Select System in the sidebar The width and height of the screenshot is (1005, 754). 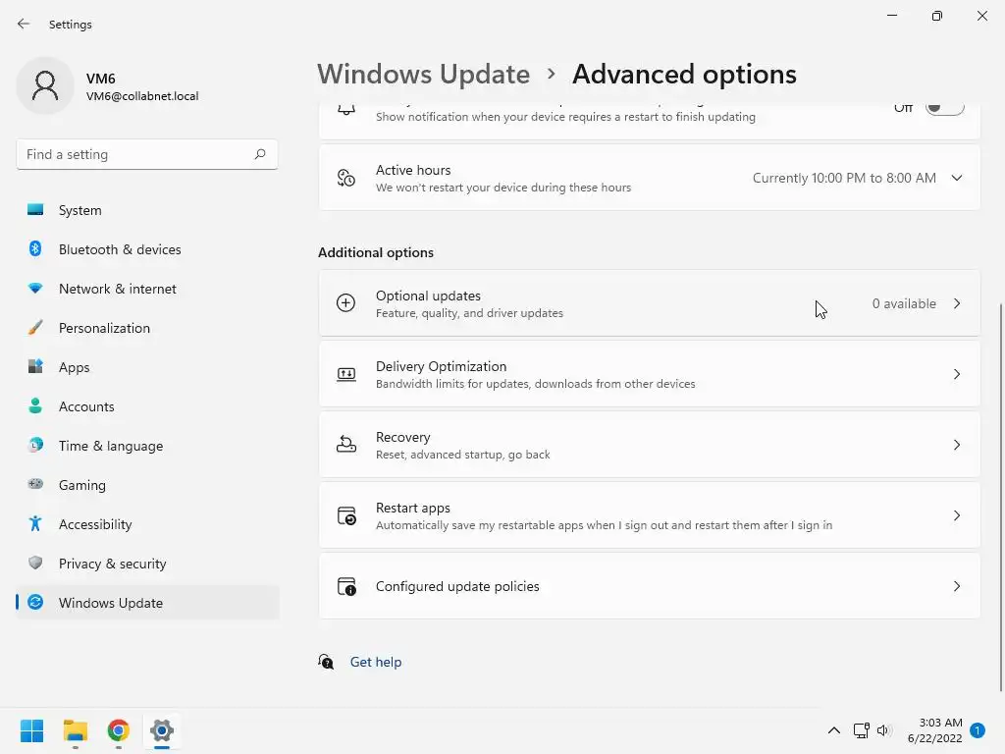coord(80,210)
